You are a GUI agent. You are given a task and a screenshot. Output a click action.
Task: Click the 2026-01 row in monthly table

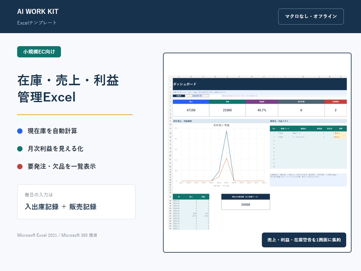[x=191, y=201]
